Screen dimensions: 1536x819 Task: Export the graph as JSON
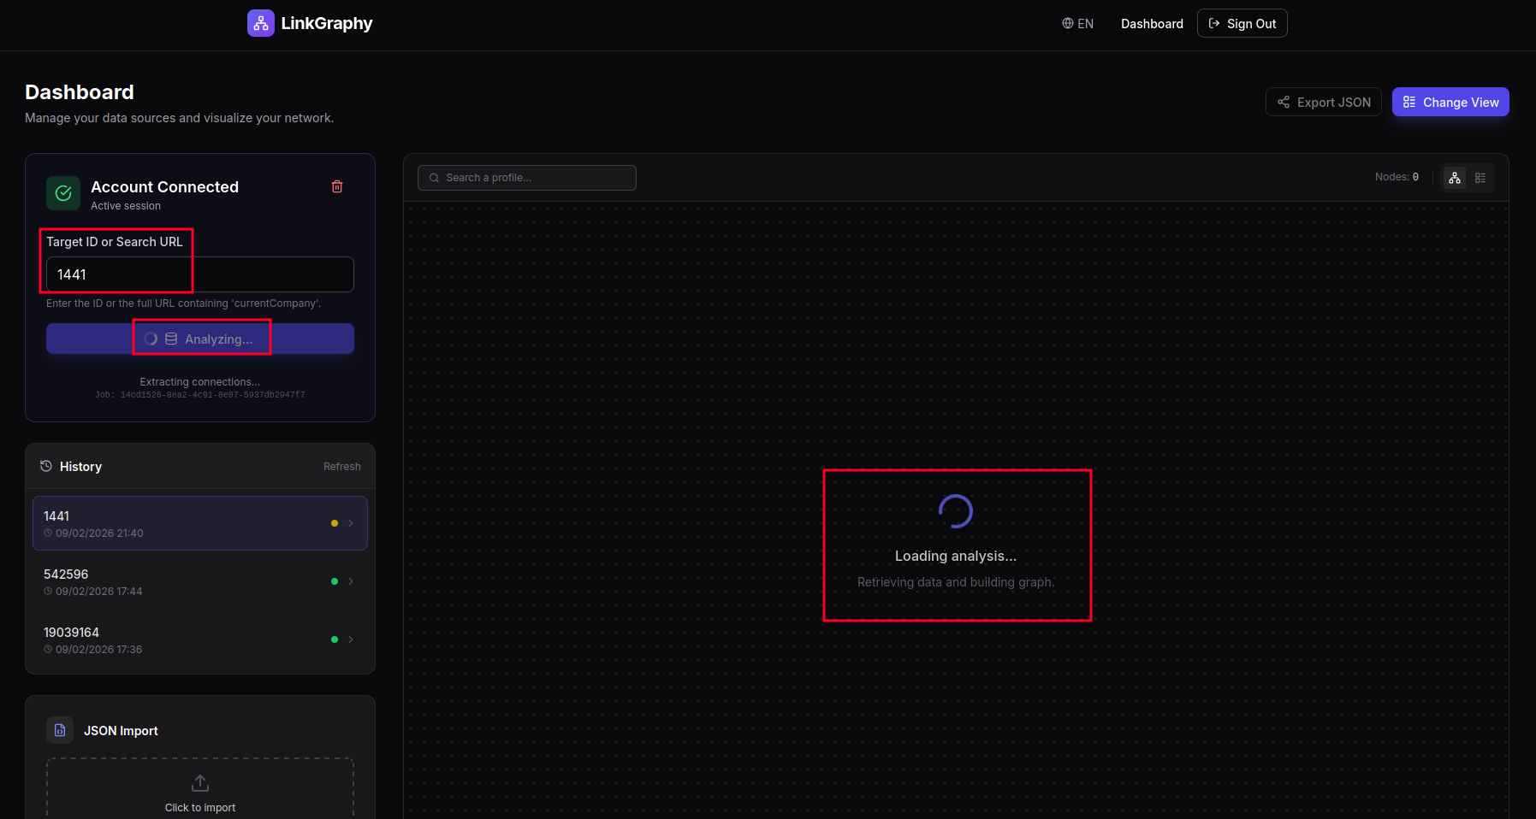coord(1324,102)
